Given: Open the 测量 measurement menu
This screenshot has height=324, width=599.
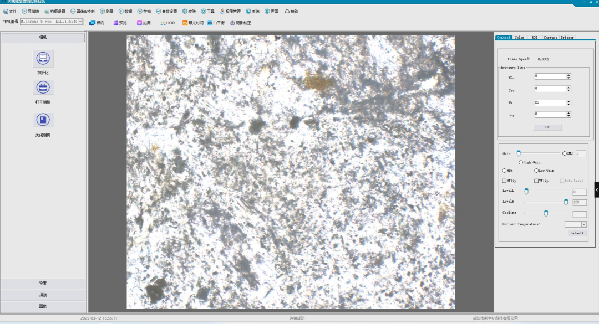Looking at the screenshot, I should (106, 11).
